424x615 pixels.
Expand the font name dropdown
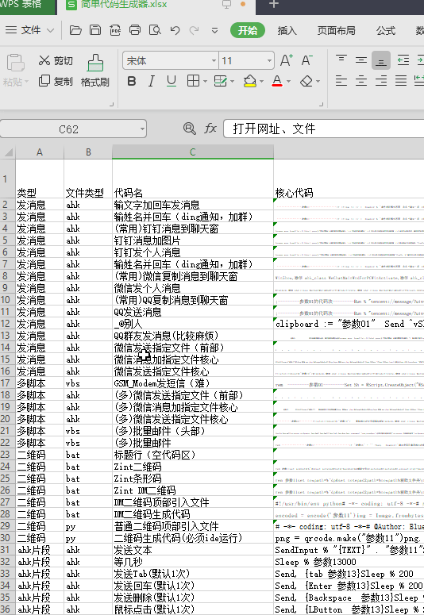pyautogui.click(x=214, y=61)
